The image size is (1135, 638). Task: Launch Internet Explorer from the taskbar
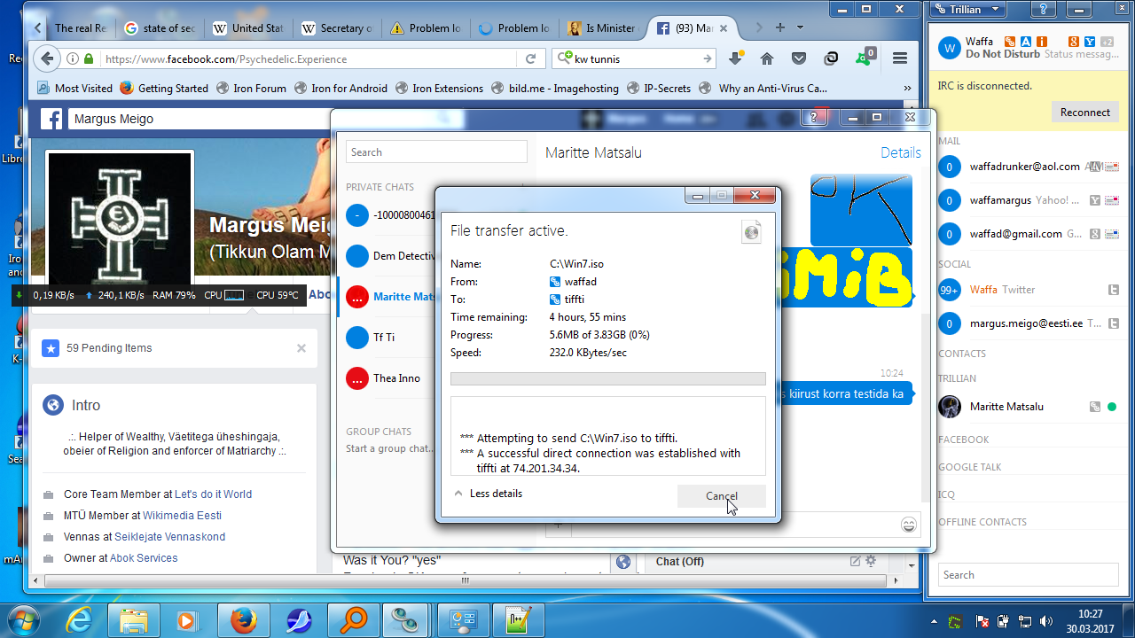79,620
